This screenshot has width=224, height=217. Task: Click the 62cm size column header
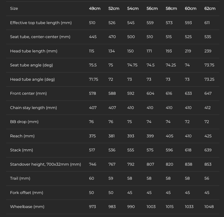tap(210, 8)
